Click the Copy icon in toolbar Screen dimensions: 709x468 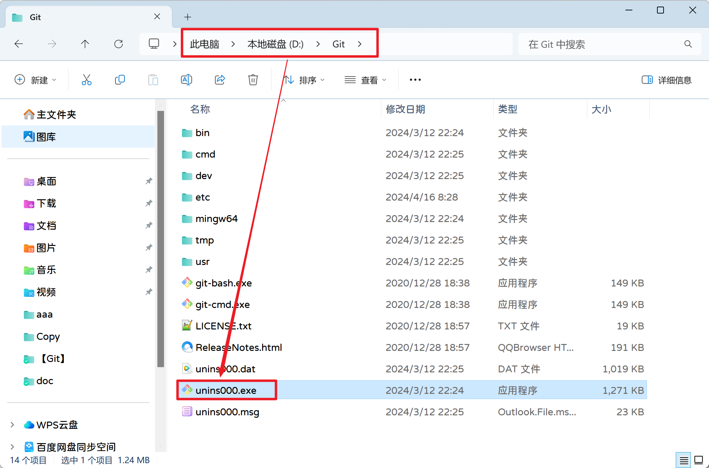pos(120,80)
